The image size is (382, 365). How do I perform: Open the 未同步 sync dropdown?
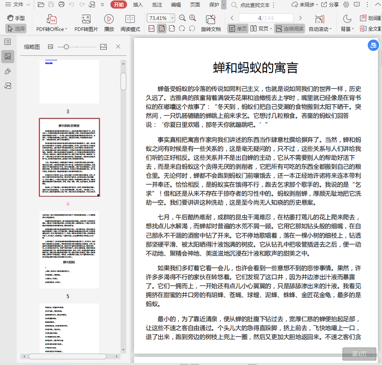pyautogui.click(x=305, y=4)
